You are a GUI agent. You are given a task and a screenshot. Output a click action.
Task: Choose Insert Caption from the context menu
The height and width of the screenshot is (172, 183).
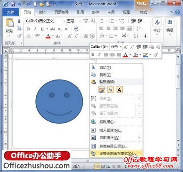click(x=116, y=130)
